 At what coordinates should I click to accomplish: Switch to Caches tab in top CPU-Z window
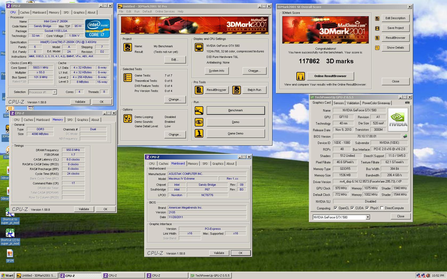pyautogui.click(x=25, y=12)
